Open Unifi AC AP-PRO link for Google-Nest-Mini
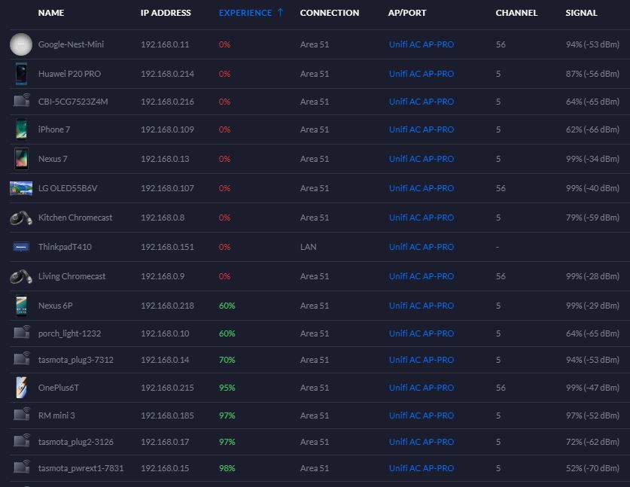 click(421, 44)
